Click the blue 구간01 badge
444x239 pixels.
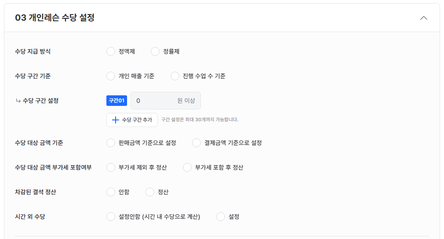tap(116, 101)
